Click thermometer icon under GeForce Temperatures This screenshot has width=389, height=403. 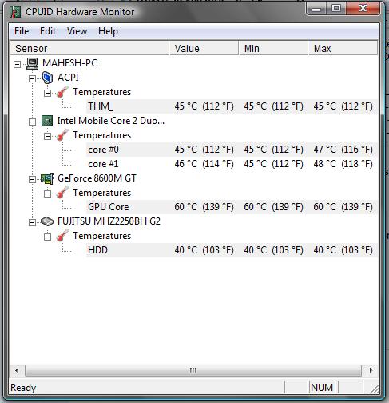coord(62,193)
